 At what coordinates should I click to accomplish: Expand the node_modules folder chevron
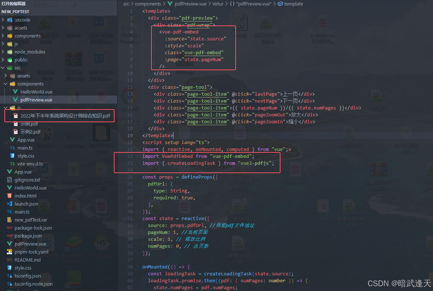(x=3, y=52)
